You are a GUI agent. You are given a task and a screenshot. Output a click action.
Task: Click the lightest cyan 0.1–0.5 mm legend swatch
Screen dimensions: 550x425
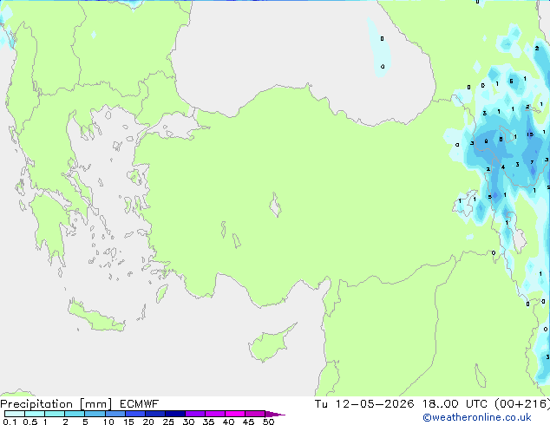pos(15,414)
